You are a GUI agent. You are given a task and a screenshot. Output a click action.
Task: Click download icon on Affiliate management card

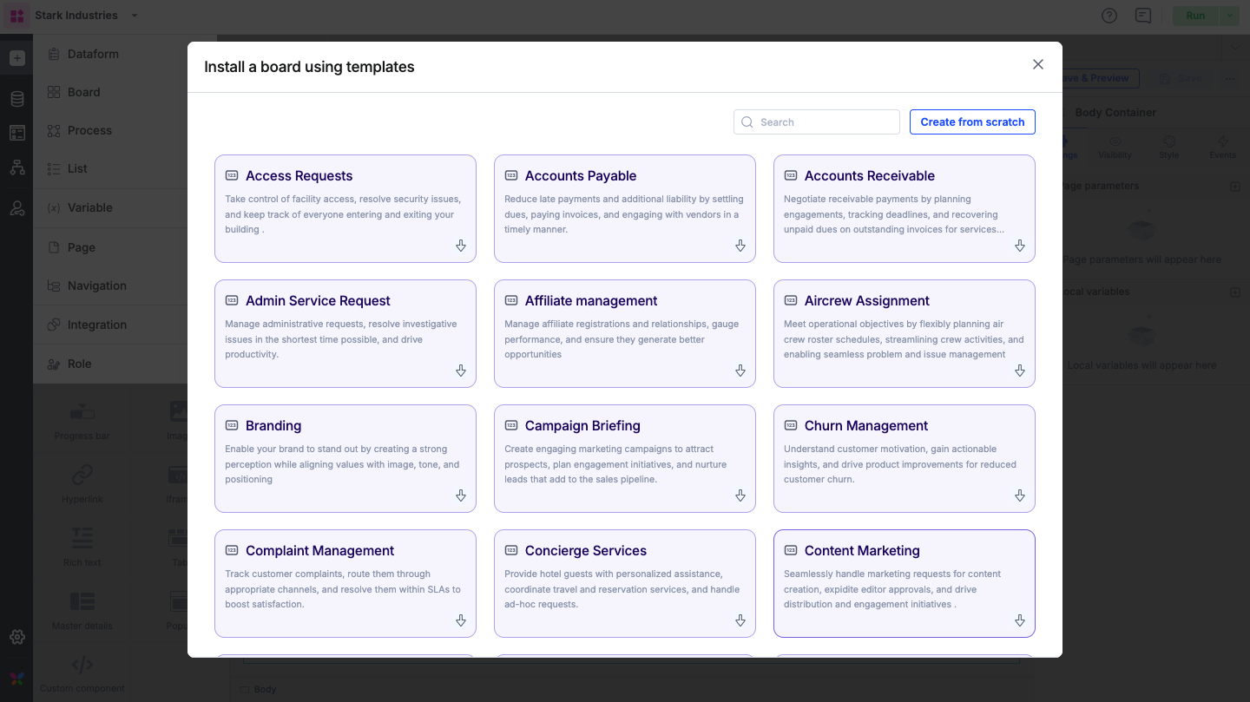(740, 371)
